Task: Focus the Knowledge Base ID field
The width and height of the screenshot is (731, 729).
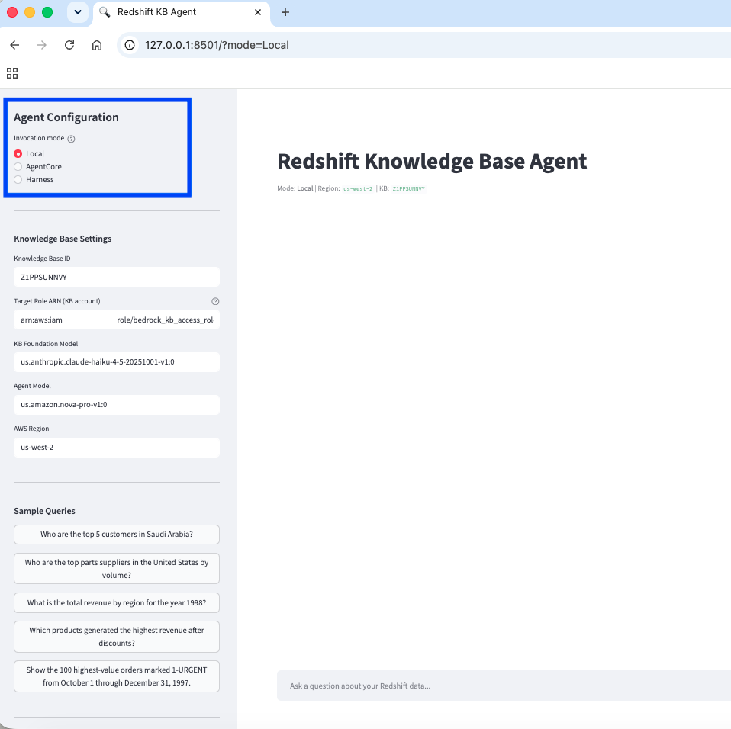Action: pyautogui.click(x=117, y=277)
